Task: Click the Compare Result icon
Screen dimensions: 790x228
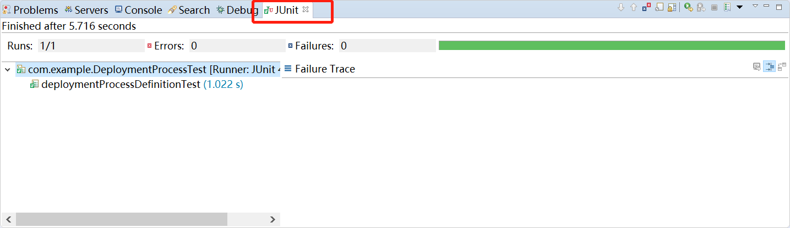Action: click(782, 66)
